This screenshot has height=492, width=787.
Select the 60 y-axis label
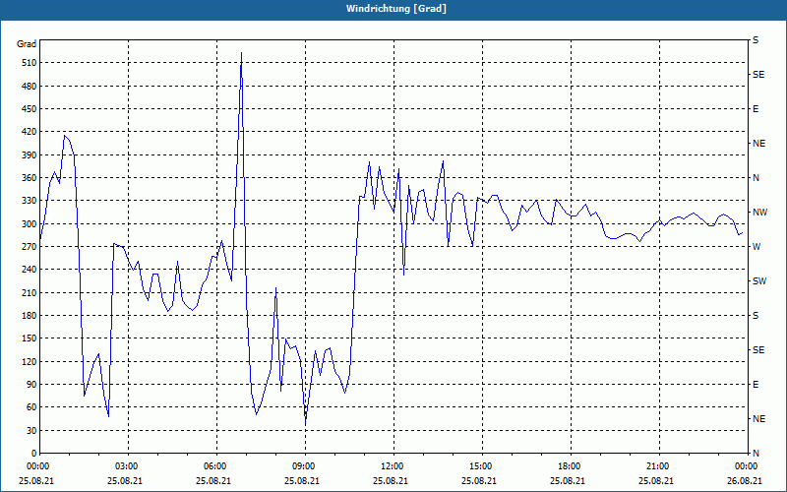click(x=31, y=407)
